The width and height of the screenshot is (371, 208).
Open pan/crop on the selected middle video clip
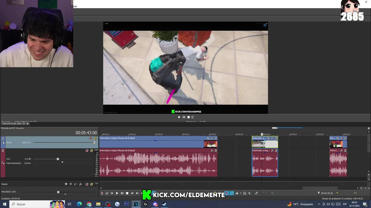(x=268, y=138)
